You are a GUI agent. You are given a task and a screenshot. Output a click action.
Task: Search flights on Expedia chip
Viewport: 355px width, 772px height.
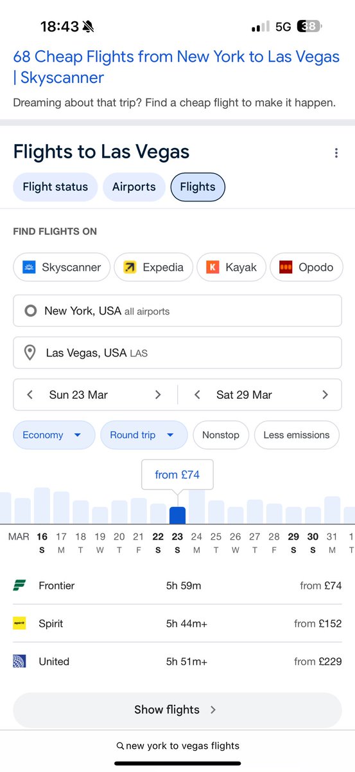pyautogui.click(x=153, y=267)
